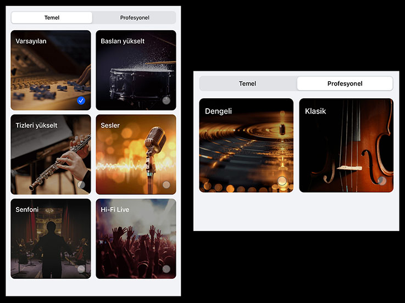Click the Senfoni label text

[x=27, y=210]
